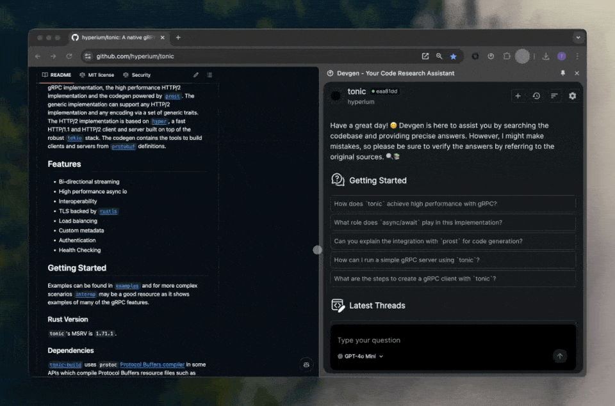Viewport: 615px width, 406px height.
Task: Open README outline list icon
Action: point(209,75)
